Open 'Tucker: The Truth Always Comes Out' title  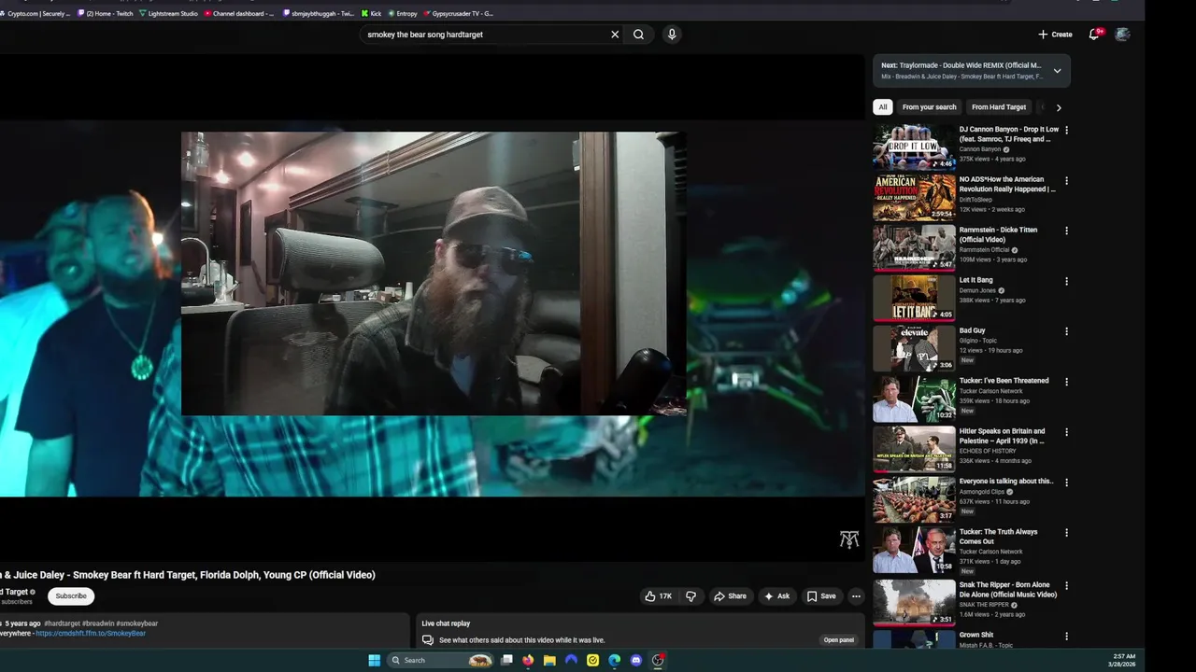pos(998,537)
